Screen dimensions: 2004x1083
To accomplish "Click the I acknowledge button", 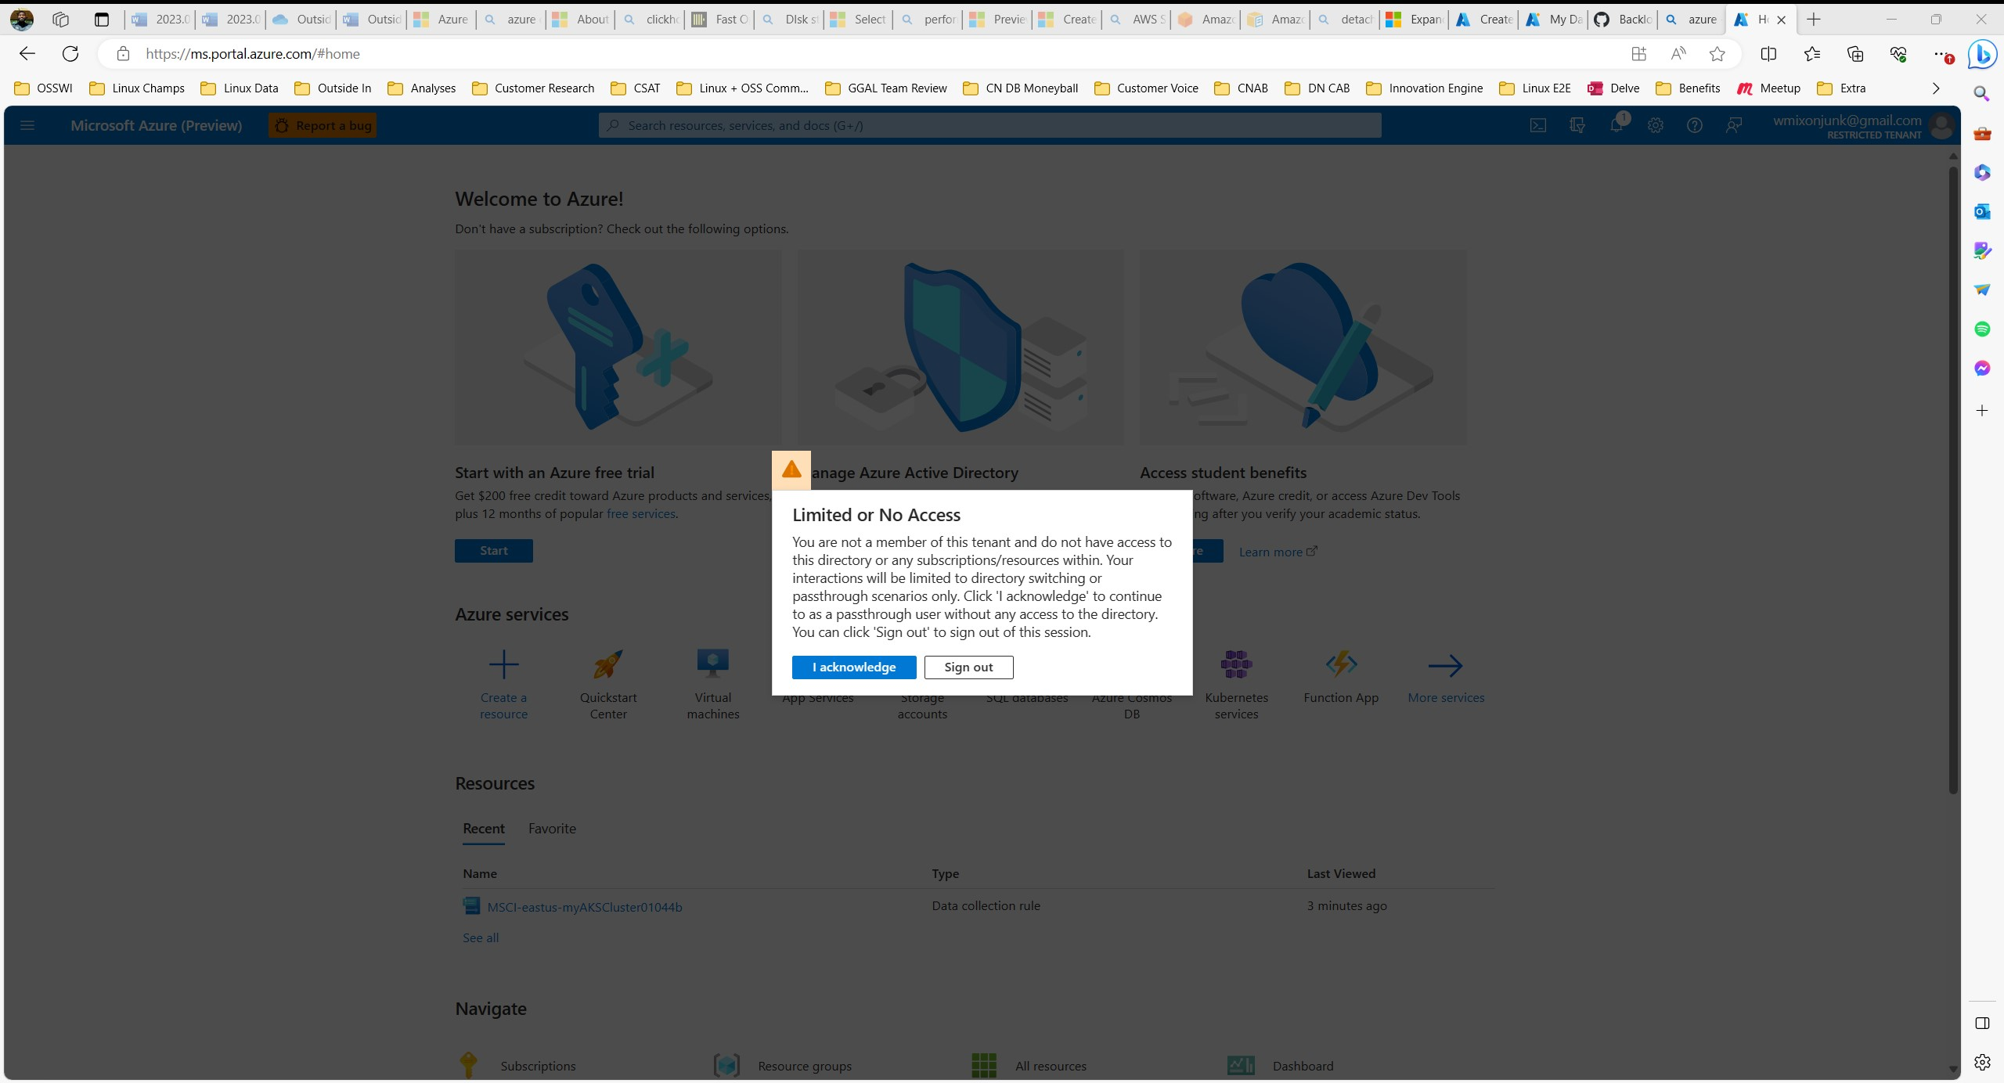I will tap(853, 667).
